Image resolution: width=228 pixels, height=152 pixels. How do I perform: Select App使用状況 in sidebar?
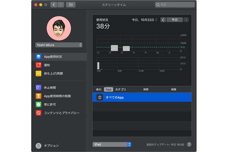[59, 57]
